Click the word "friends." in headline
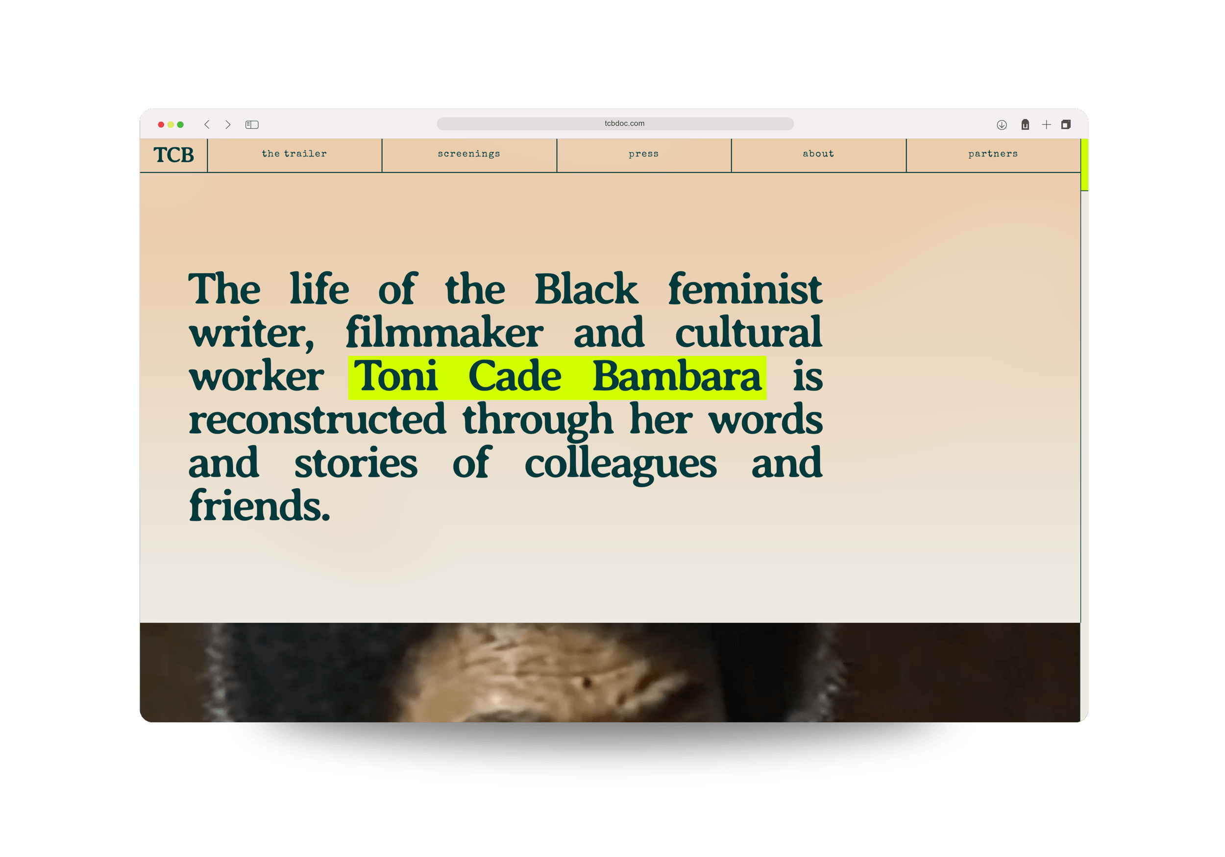This screenshot has width=1225, height=857. click(260, 505)
